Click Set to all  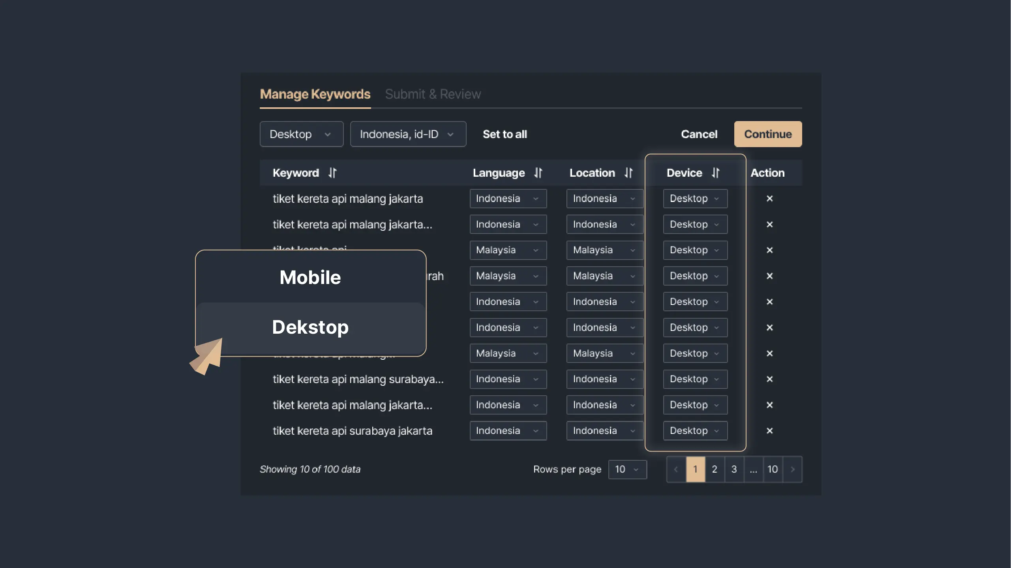(505, 134)
